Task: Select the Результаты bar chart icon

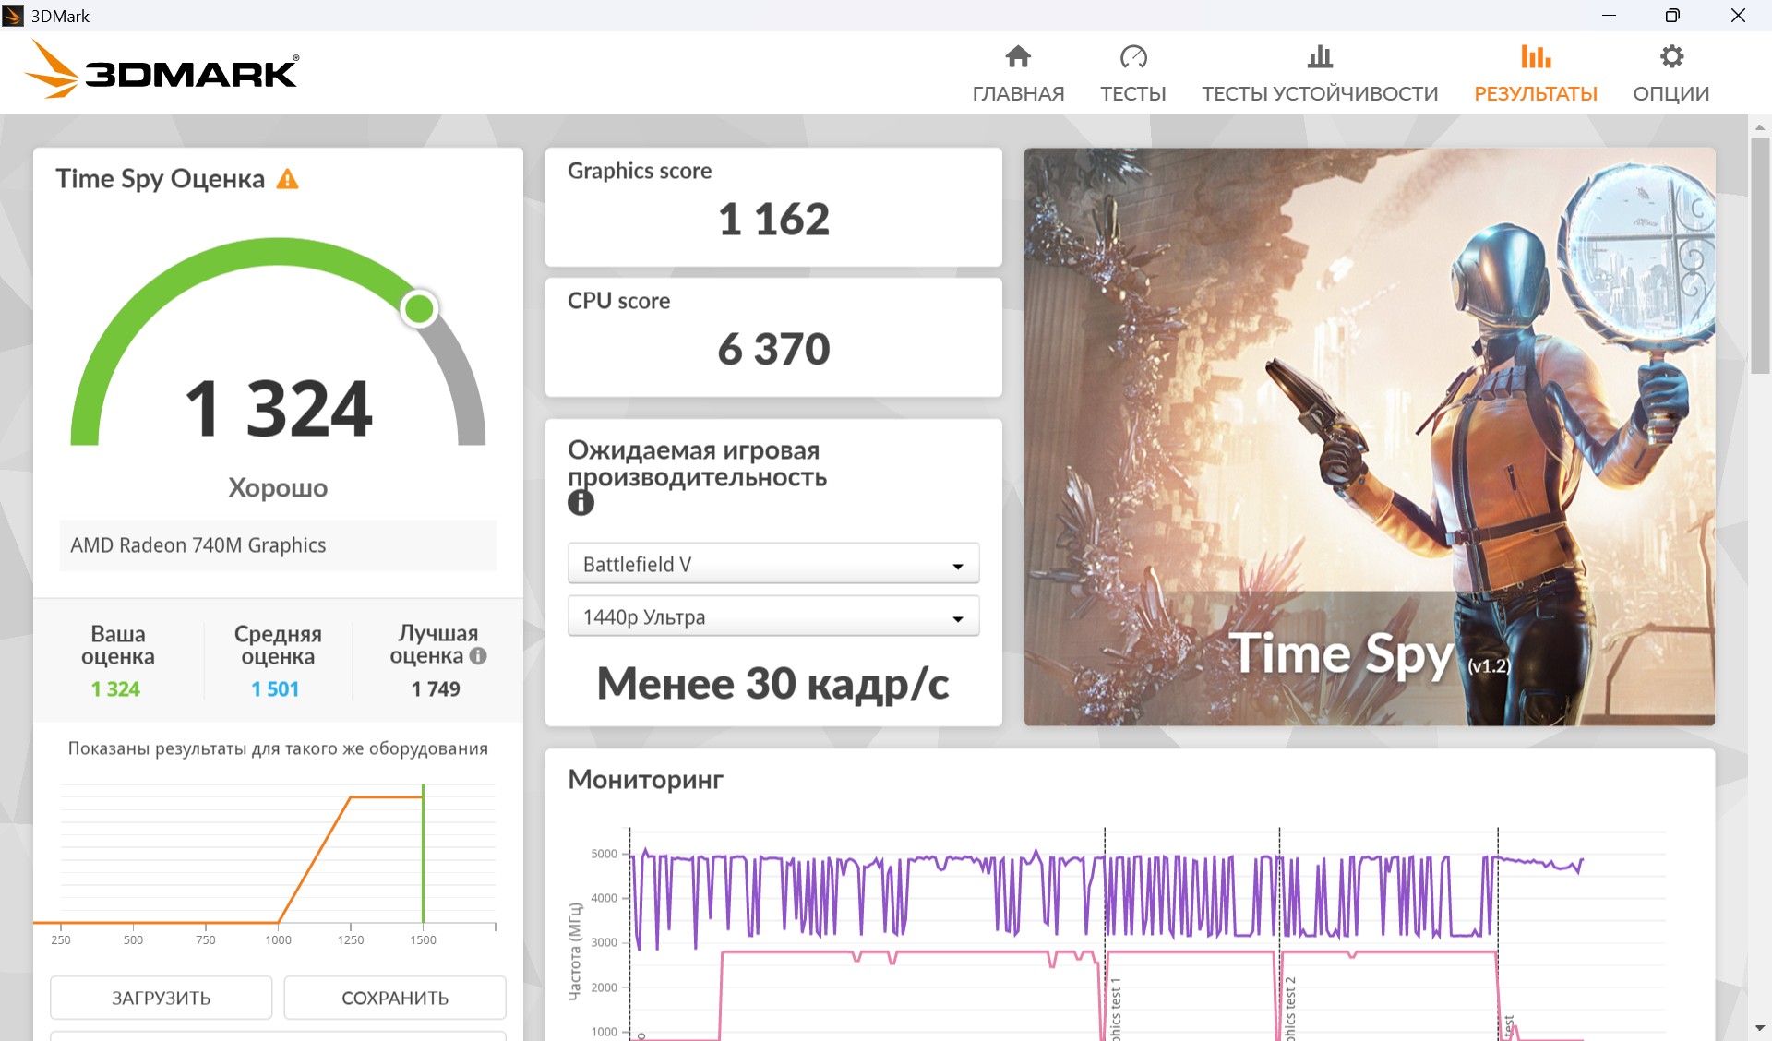Action: 1536,57
